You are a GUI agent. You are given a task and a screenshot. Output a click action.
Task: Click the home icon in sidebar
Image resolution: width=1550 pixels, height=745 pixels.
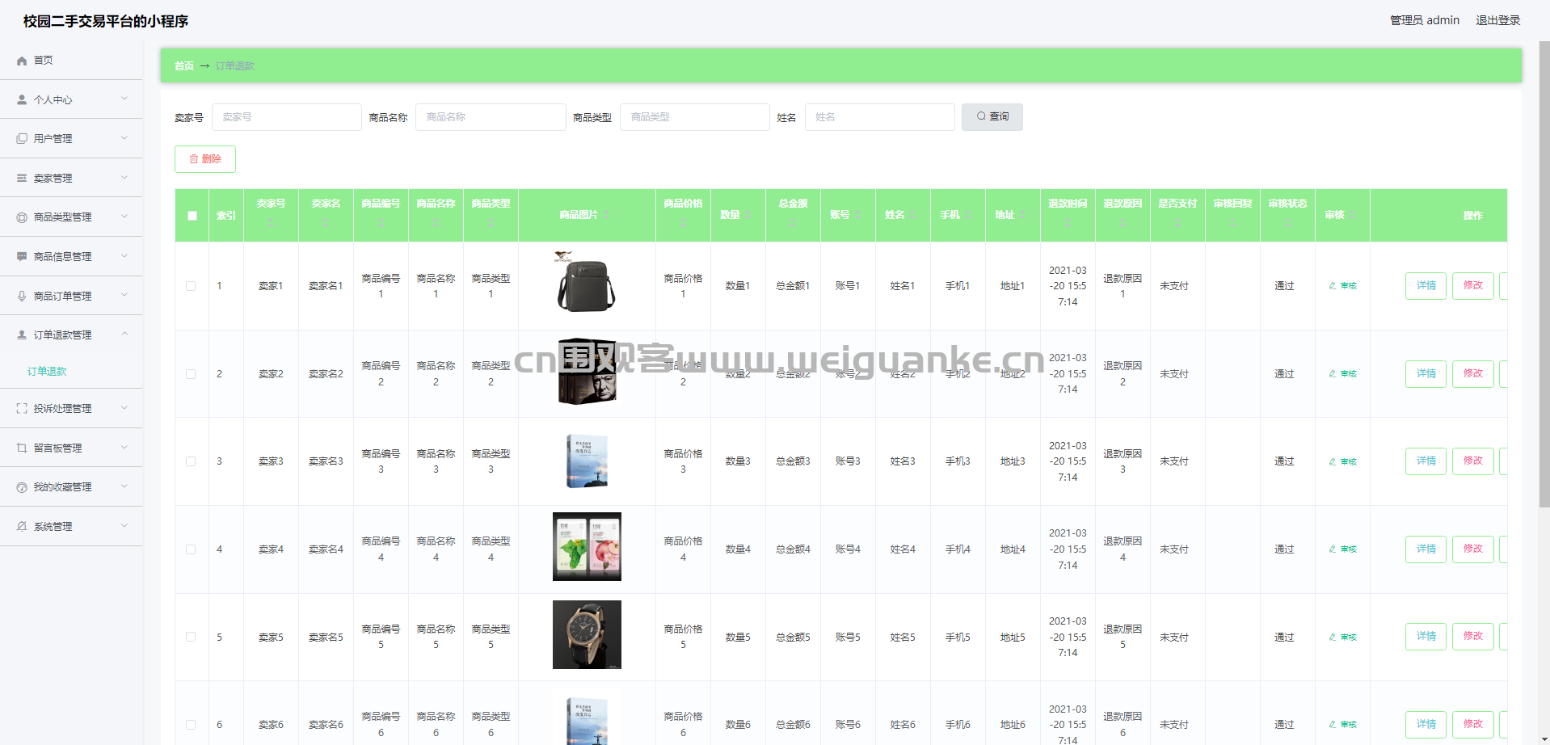(22, 61)
